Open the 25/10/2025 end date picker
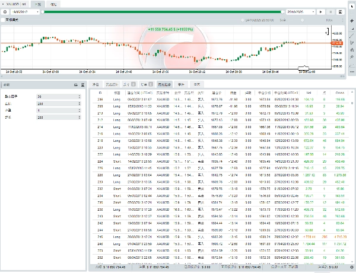Viewport: 356px width, 273px height. click(x=298, y=11)
